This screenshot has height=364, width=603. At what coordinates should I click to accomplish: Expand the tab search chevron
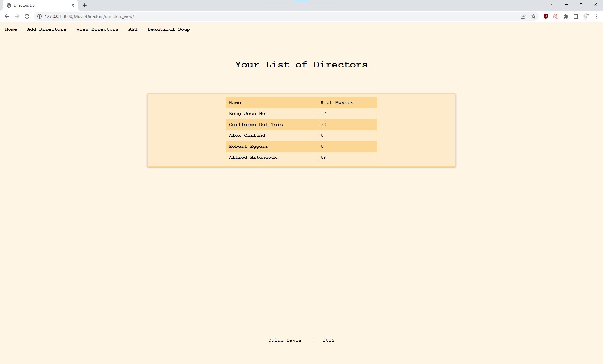pyautogui.click(x=552, y=5)
